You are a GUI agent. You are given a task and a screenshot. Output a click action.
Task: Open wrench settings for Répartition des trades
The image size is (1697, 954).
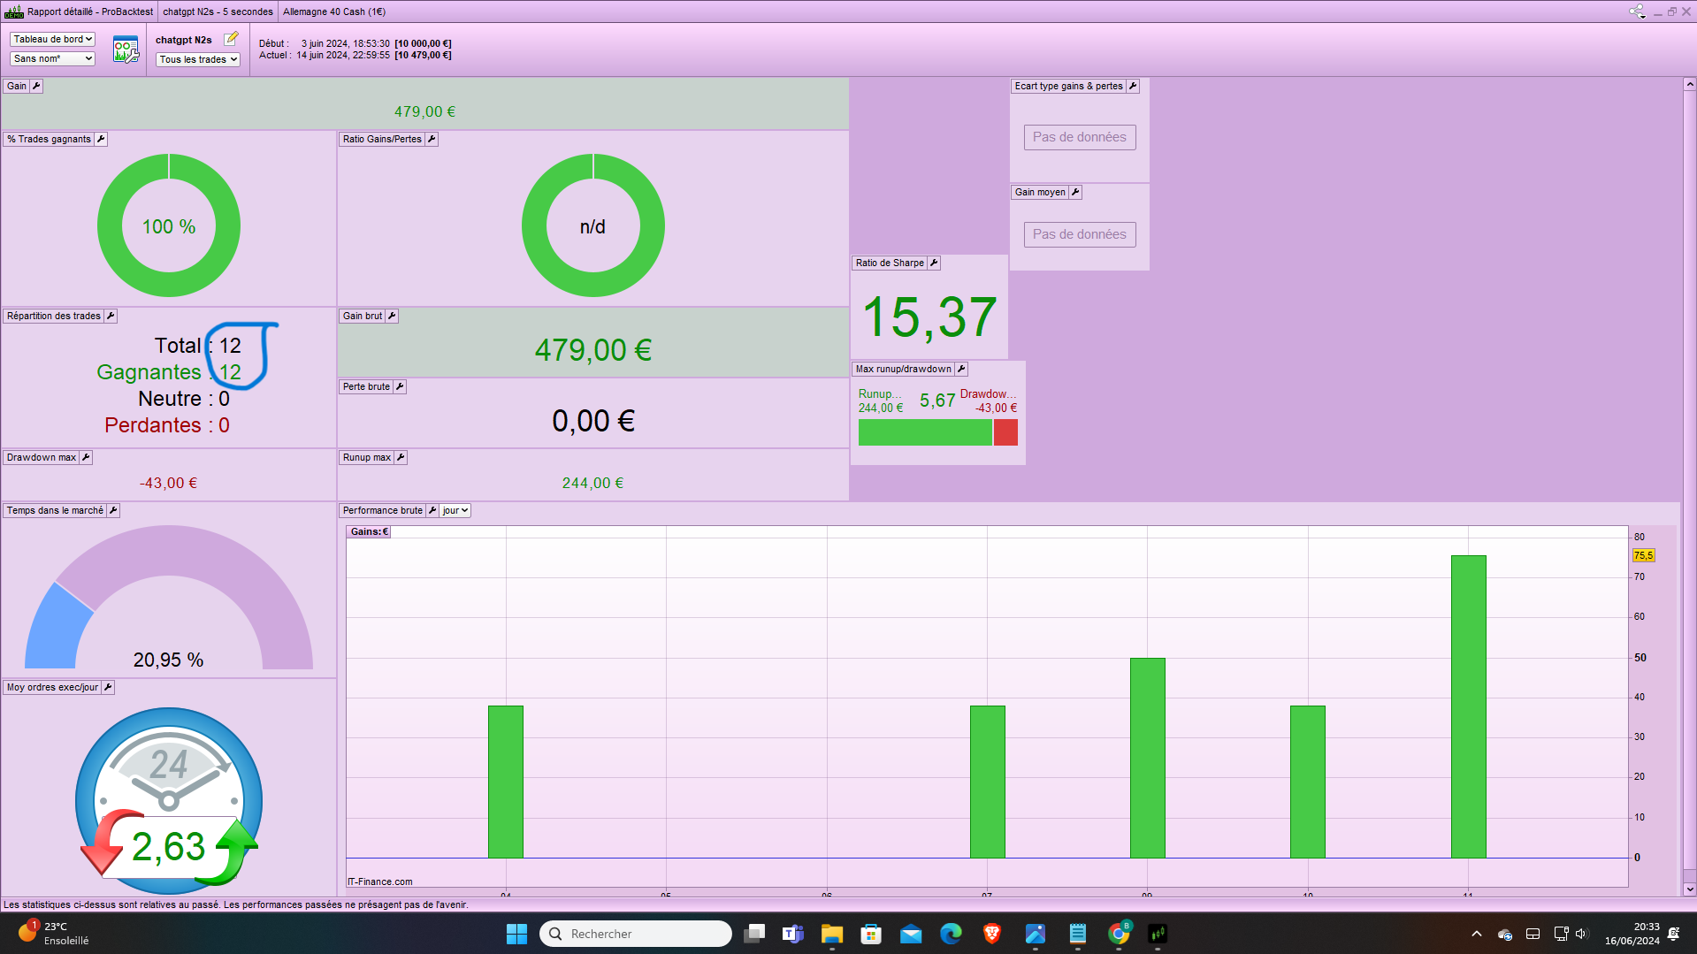click(111, 316)
